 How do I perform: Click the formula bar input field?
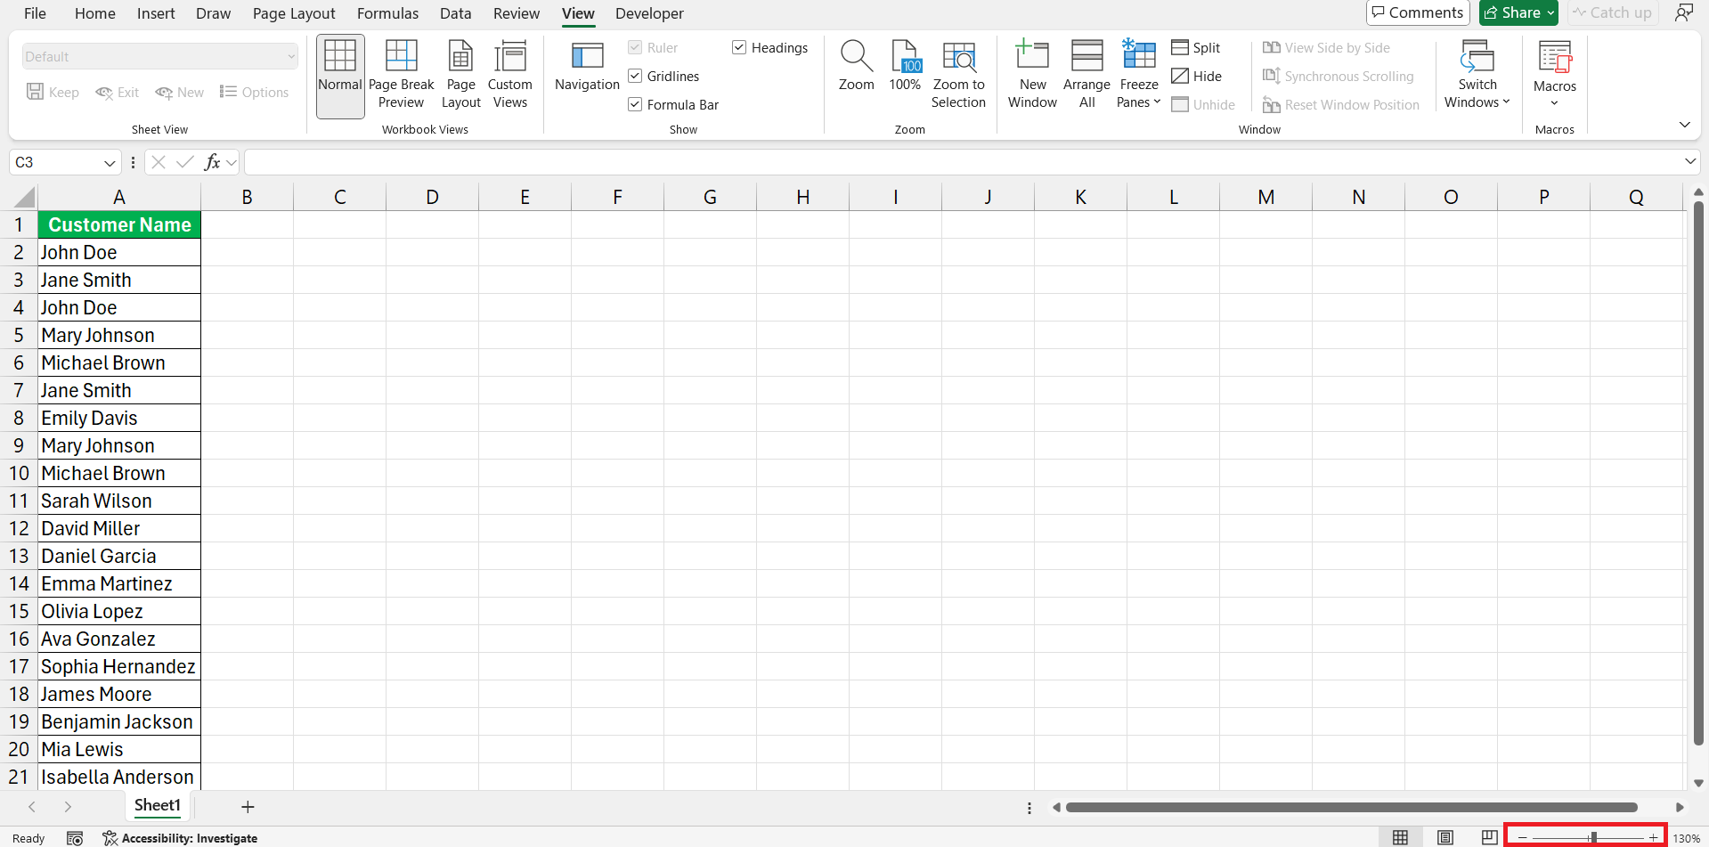click(x=964, y=162)
